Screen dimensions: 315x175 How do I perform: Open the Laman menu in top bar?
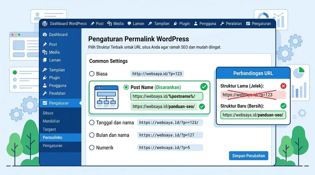pyautogui.click(x=139, y=24)
